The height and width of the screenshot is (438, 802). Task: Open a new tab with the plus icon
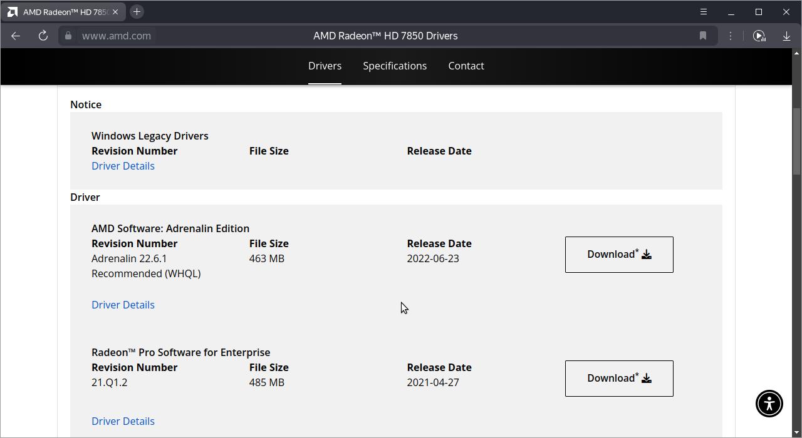(137, 12)
